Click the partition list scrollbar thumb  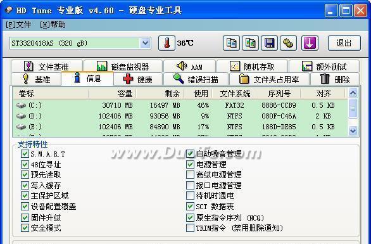pyautogui.click(x=353, y=108)
